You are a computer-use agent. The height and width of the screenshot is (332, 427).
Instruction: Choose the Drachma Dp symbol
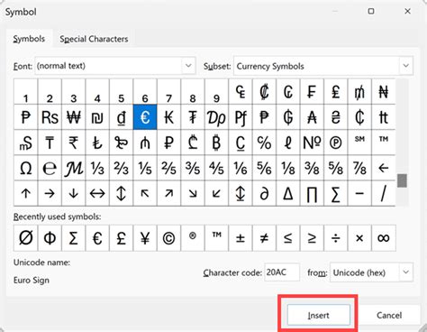point(216,117)
